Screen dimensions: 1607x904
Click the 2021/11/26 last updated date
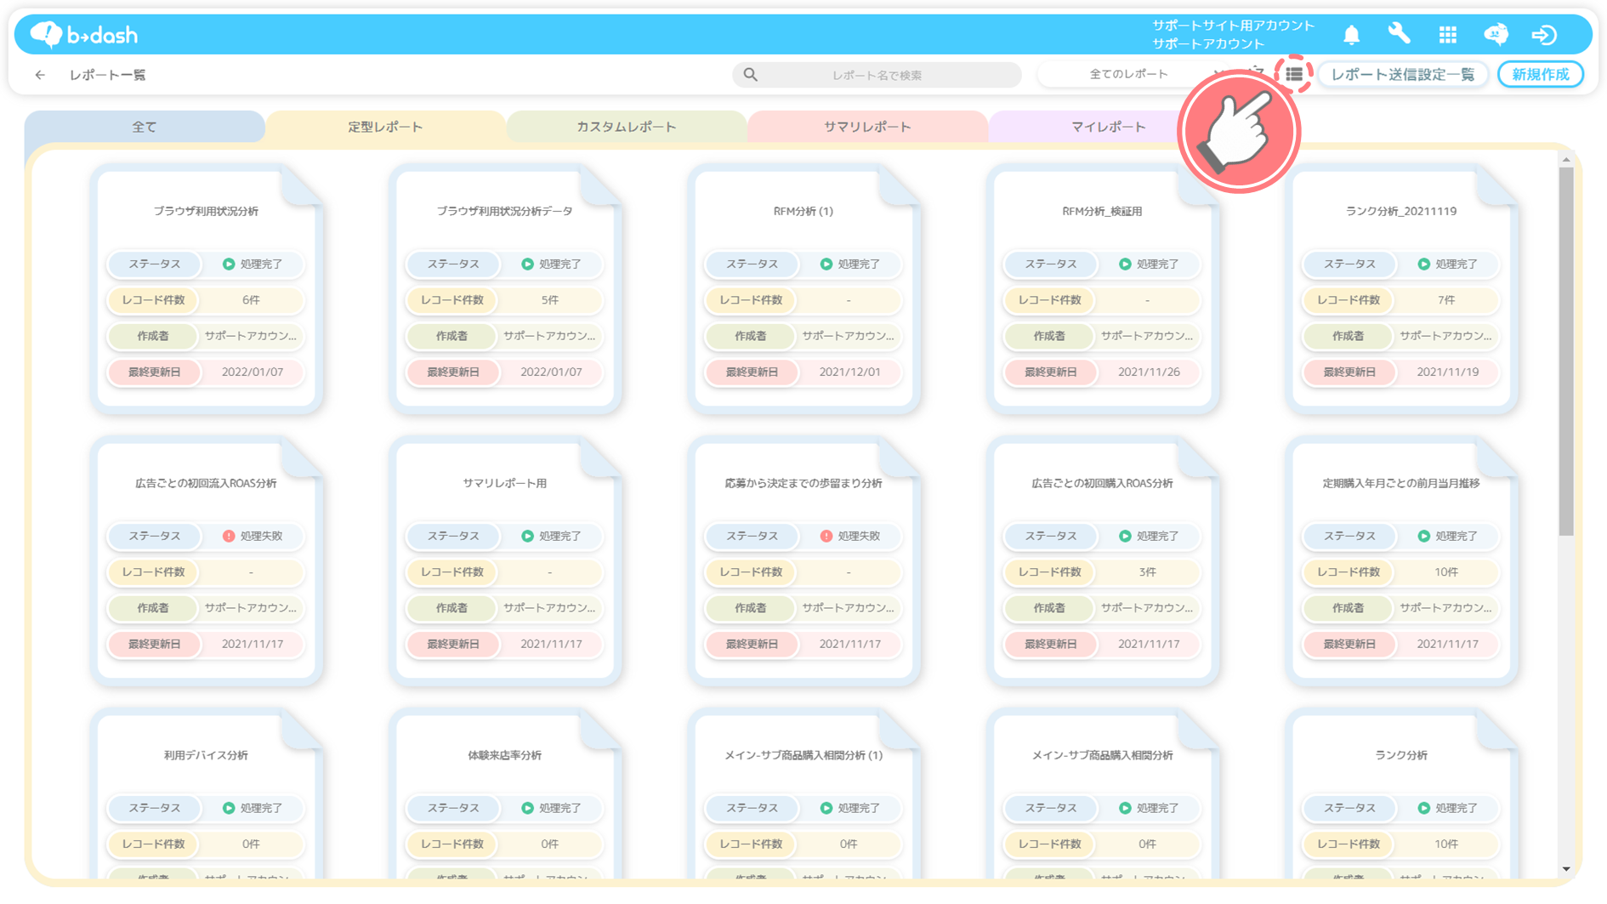coord(1149,372)
